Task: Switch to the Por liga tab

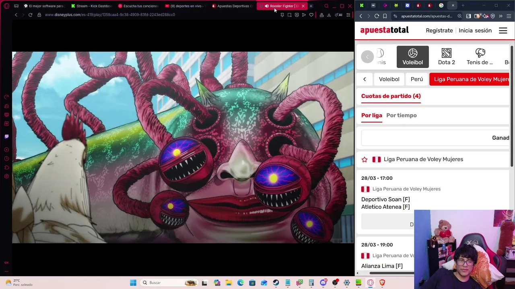Action: click(x=372, y=115)
